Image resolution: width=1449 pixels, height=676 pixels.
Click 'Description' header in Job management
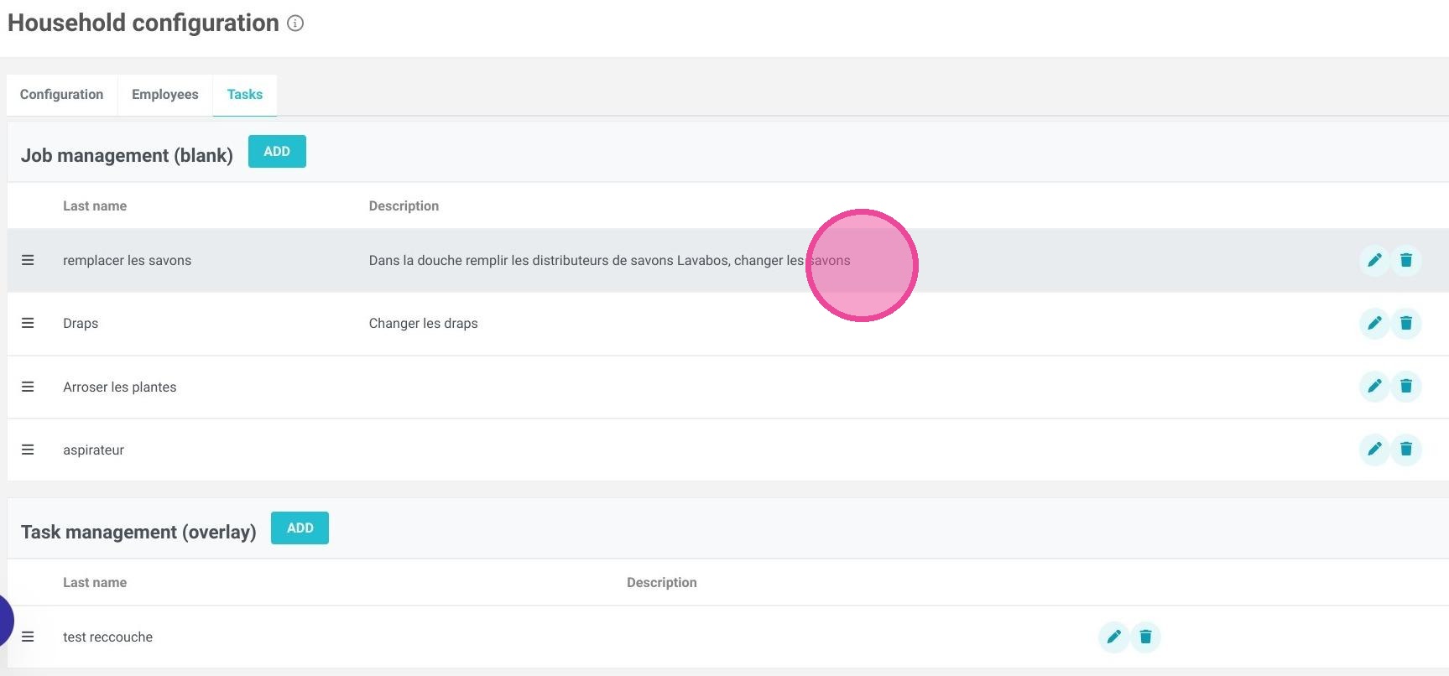(404, 205)
